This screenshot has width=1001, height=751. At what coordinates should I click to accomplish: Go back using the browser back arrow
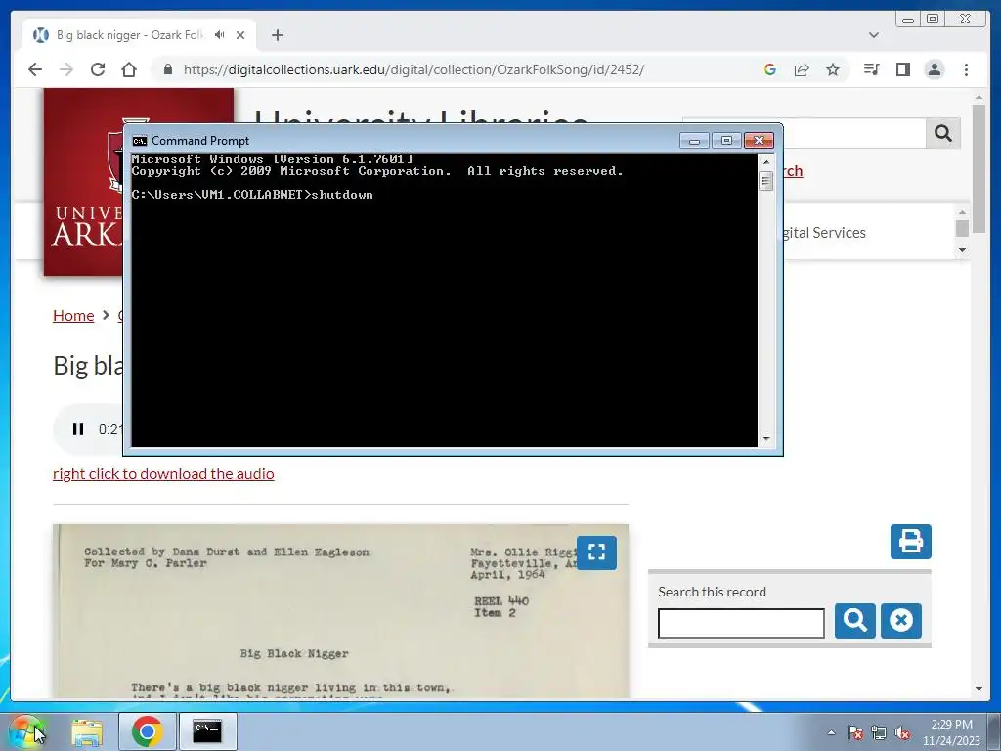tap(35, 69)
